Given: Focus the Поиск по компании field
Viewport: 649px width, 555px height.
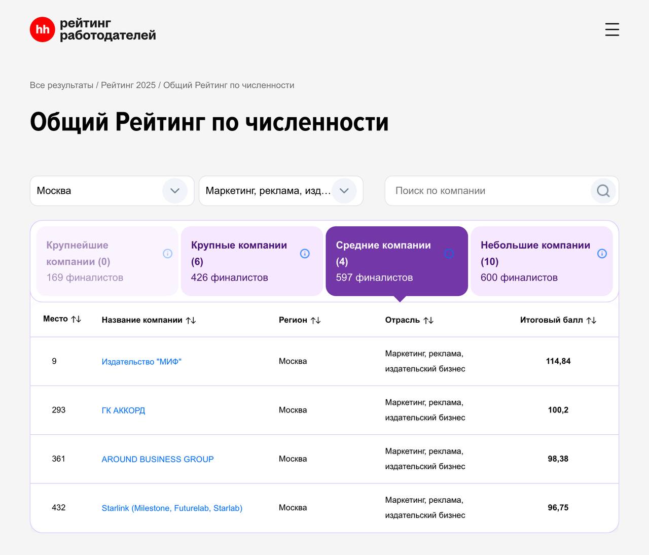Looking at the screenshot, I should coord(487,191).
